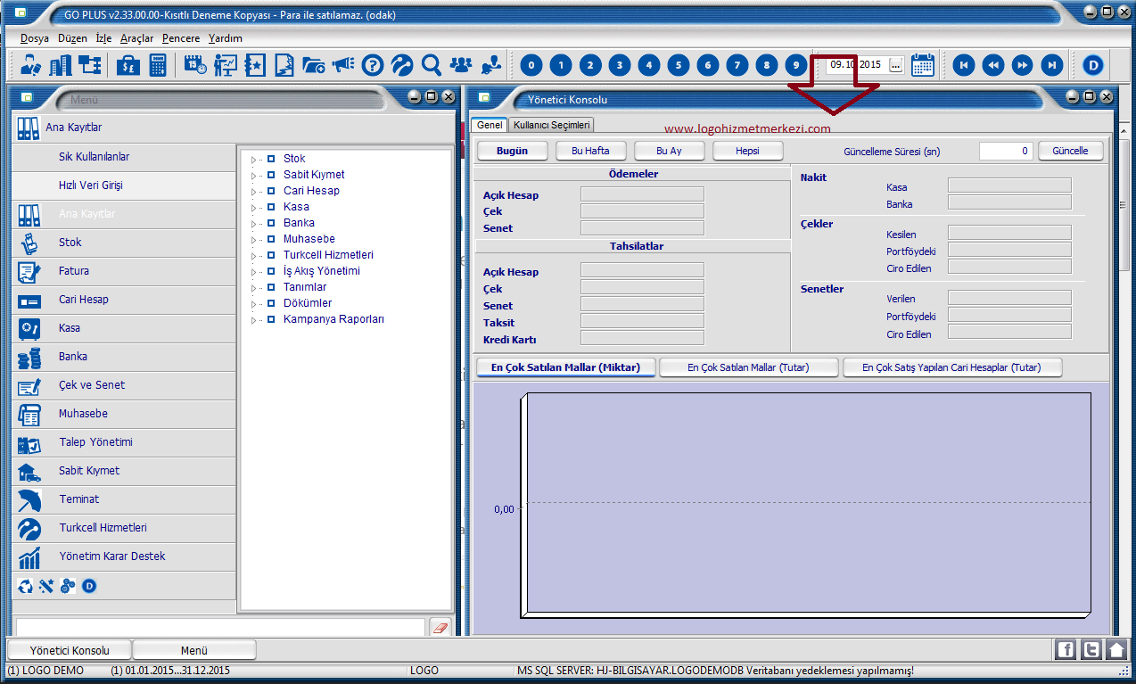Click the Facebook icon in bottom bar

[x=1065, y=649]
